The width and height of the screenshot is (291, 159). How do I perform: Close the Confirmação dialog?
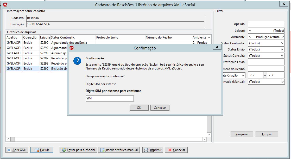coord(217,47)
